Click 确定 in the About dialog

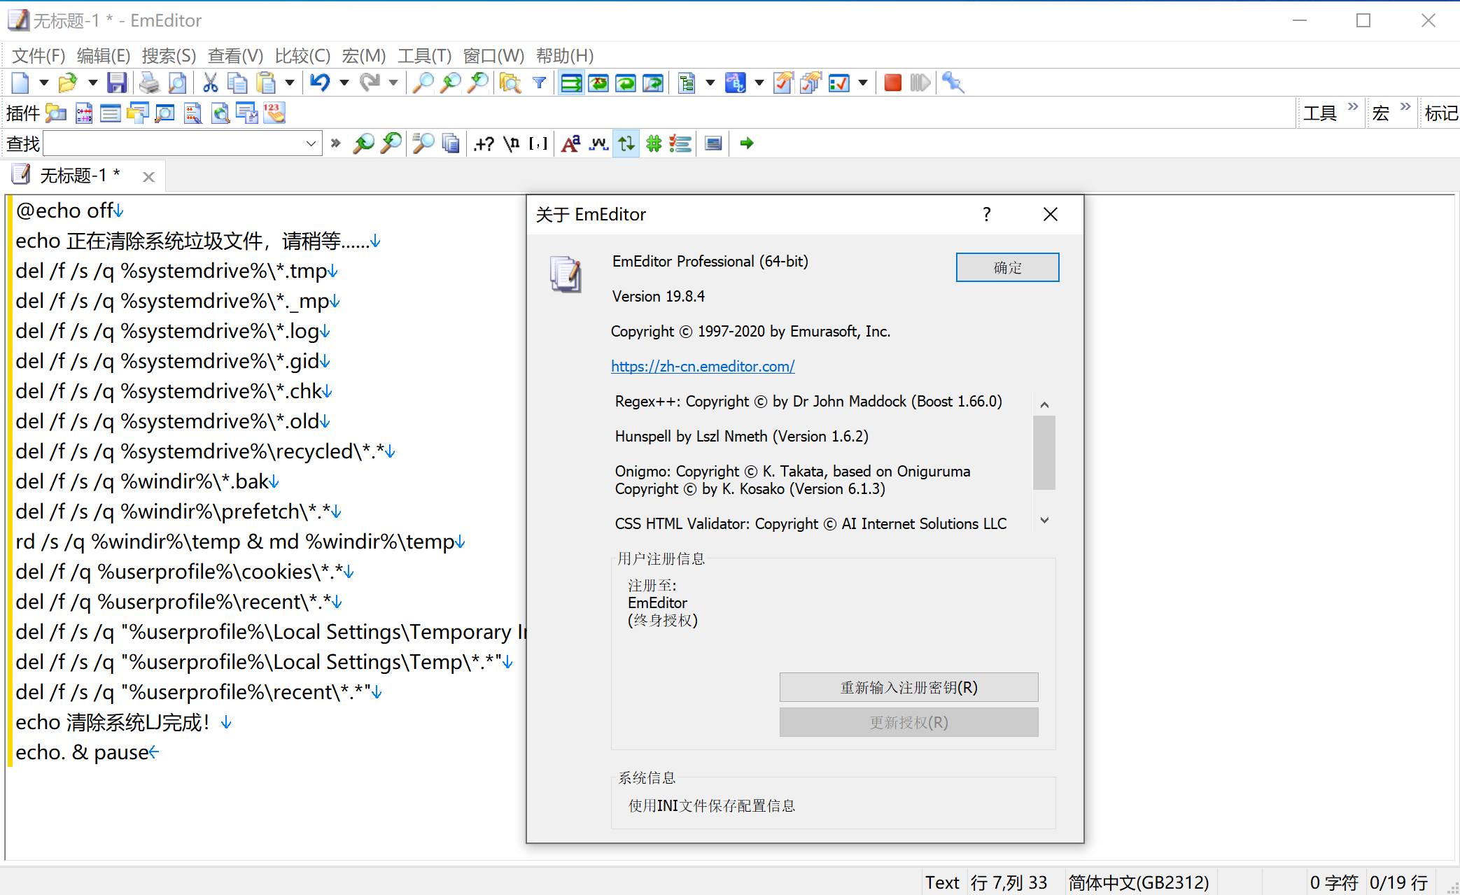point(1007,267)
